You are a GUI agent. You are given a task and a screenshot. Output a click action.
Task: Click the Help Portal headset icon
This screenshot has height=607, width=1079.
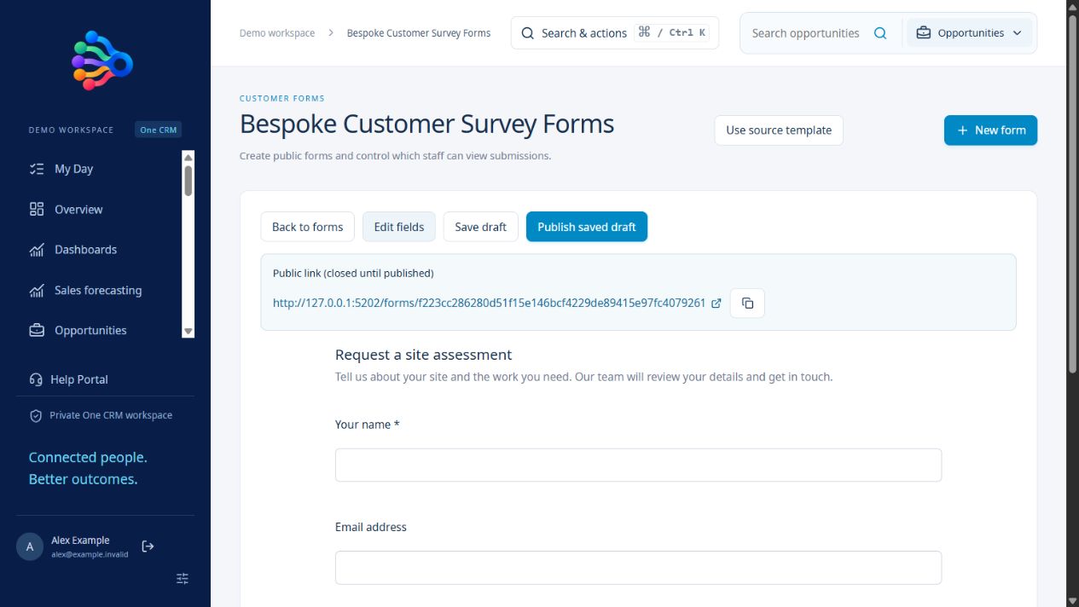tap(36, 379)
